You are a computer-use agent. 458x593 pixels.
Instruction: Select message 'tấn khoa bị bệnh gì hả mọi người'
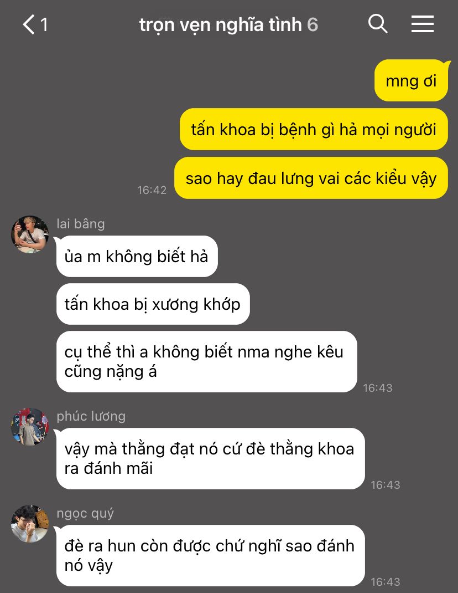[x=314, y=129]
